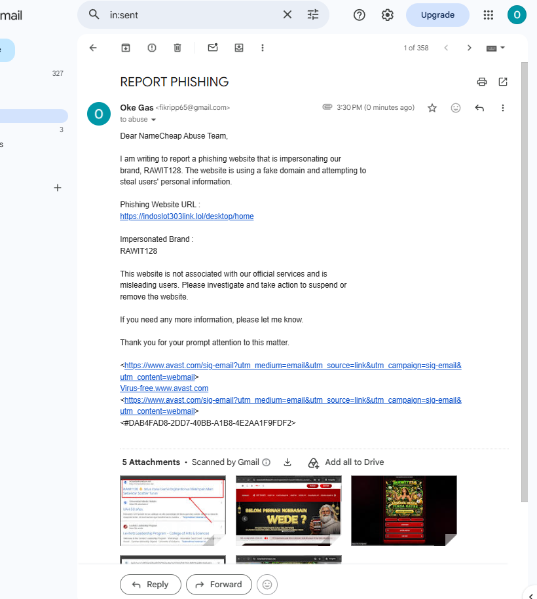Image resolution: width=537 pixels, height=599 pixels.
Task: Open input tools keyboard dropdown
Action: (x=496, y=48)
